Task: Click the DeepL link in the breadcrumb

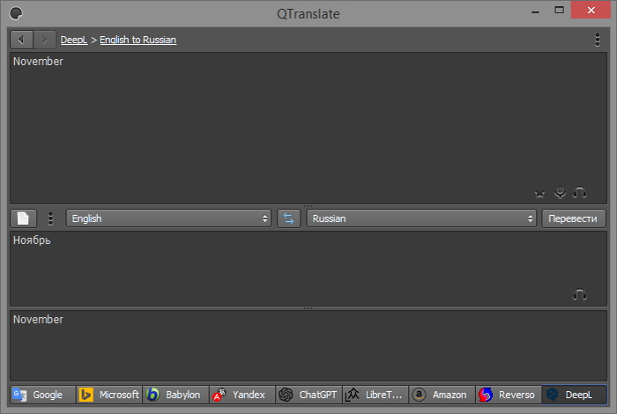Action: click(74, 40)
